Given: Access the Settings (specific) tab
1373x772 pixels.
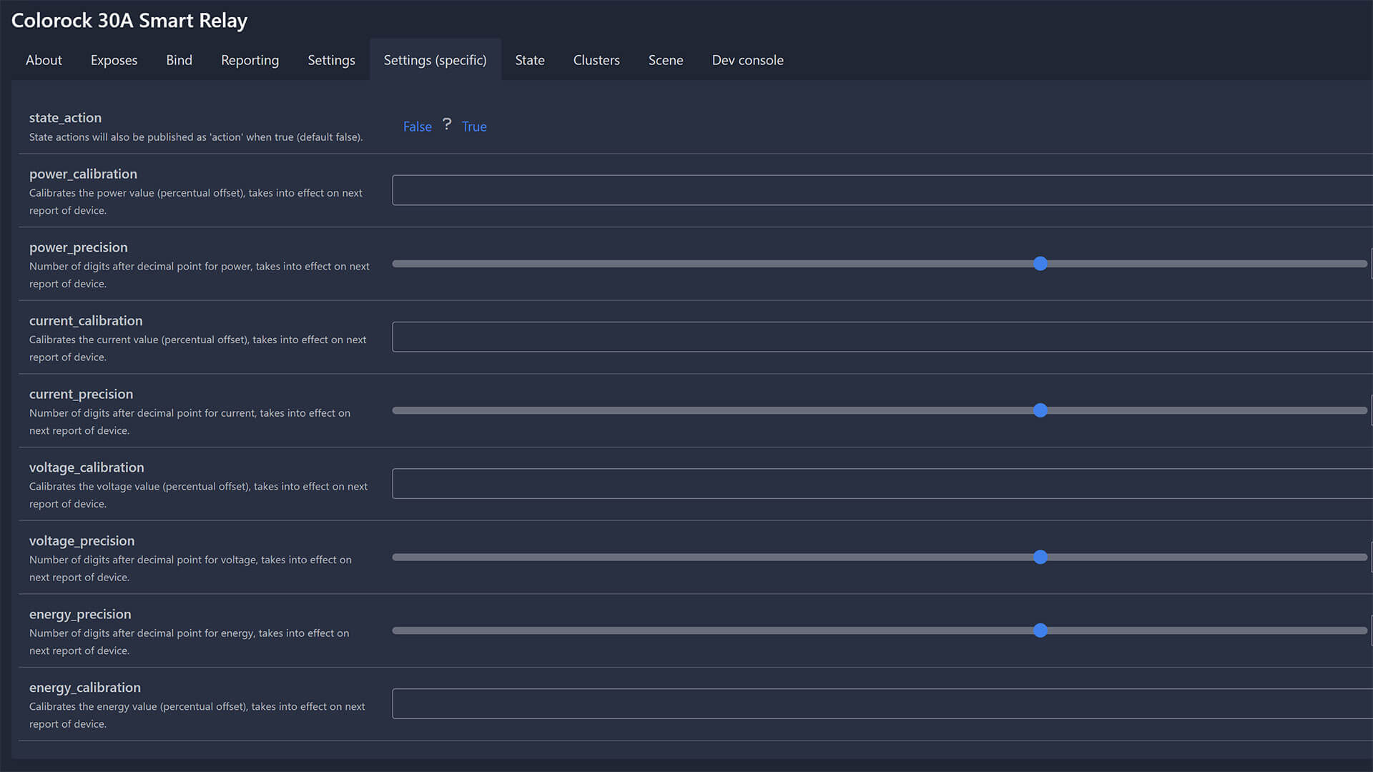Looking at the screenshot, I should pos(435,59).
